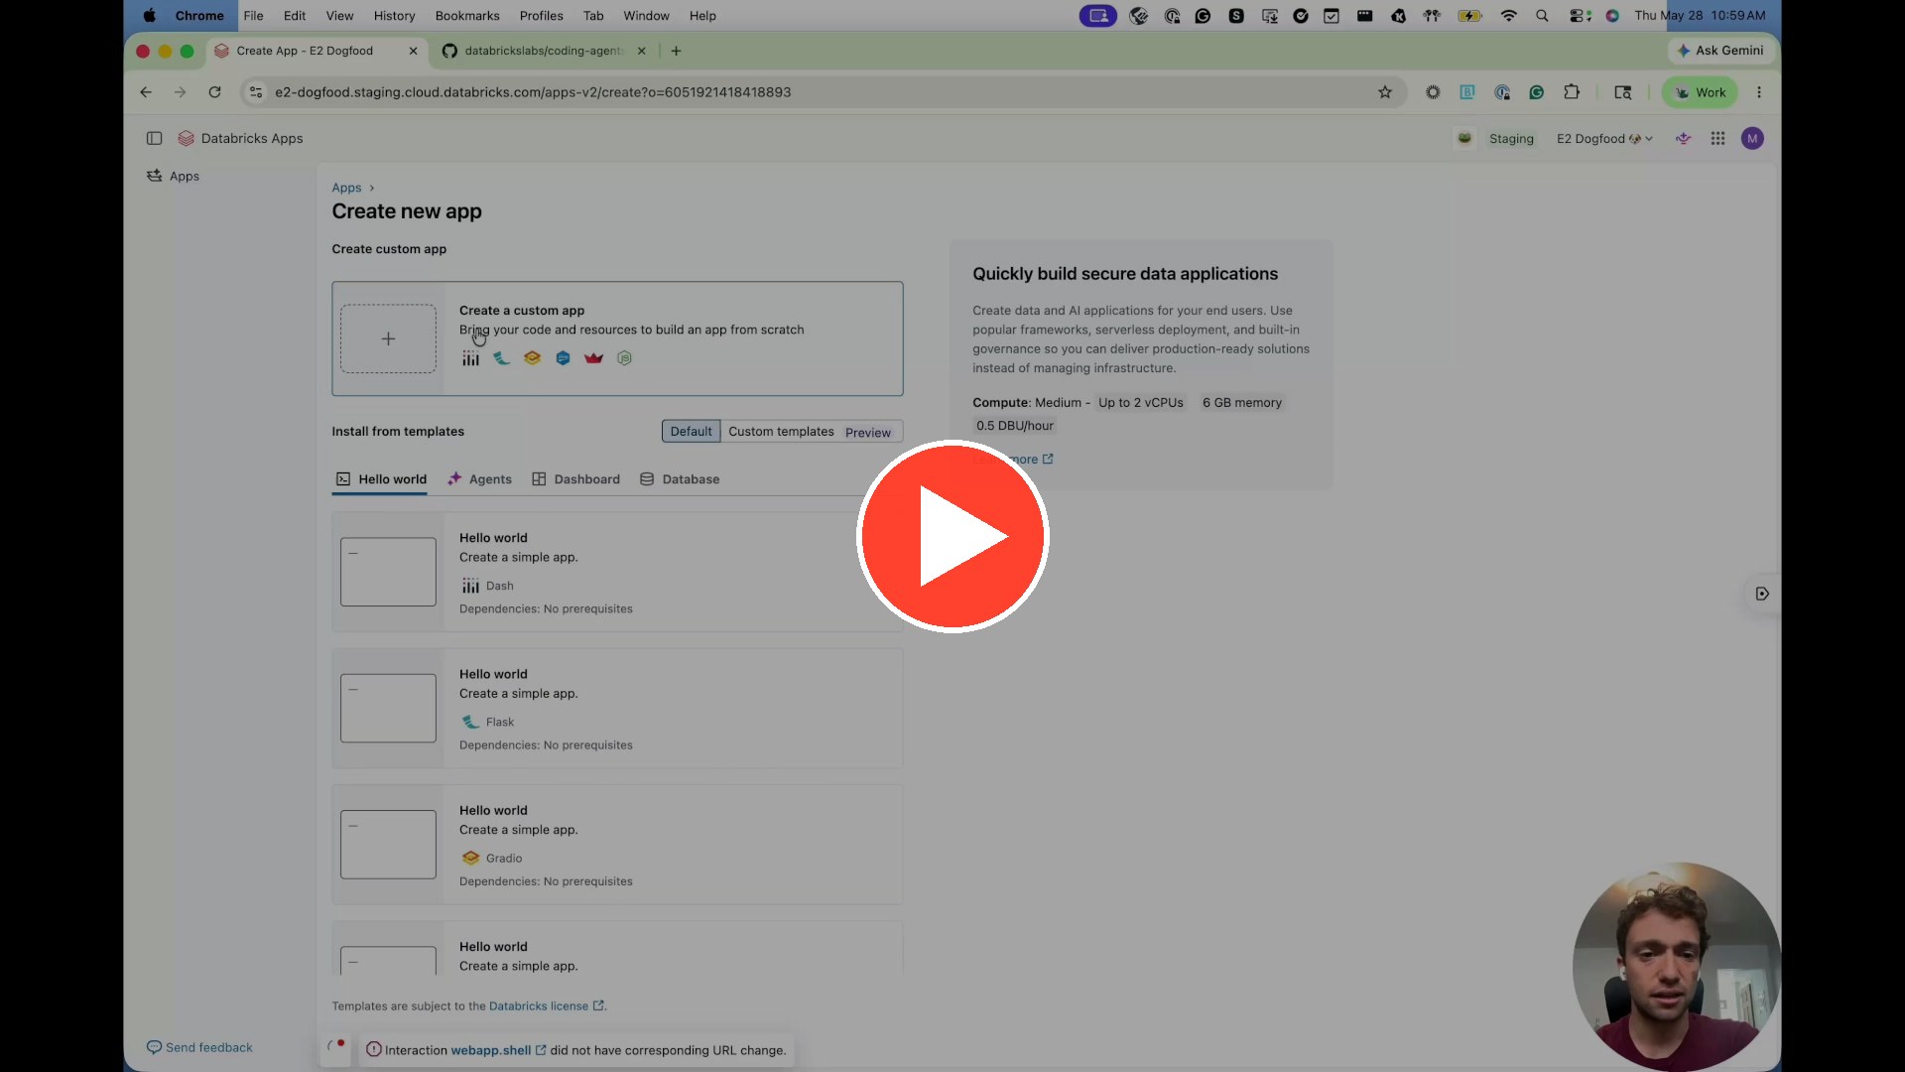The image size is (1905, 1072).
Task: Click the presenter webcam bubble
Action: click(x=1676, y=966)
